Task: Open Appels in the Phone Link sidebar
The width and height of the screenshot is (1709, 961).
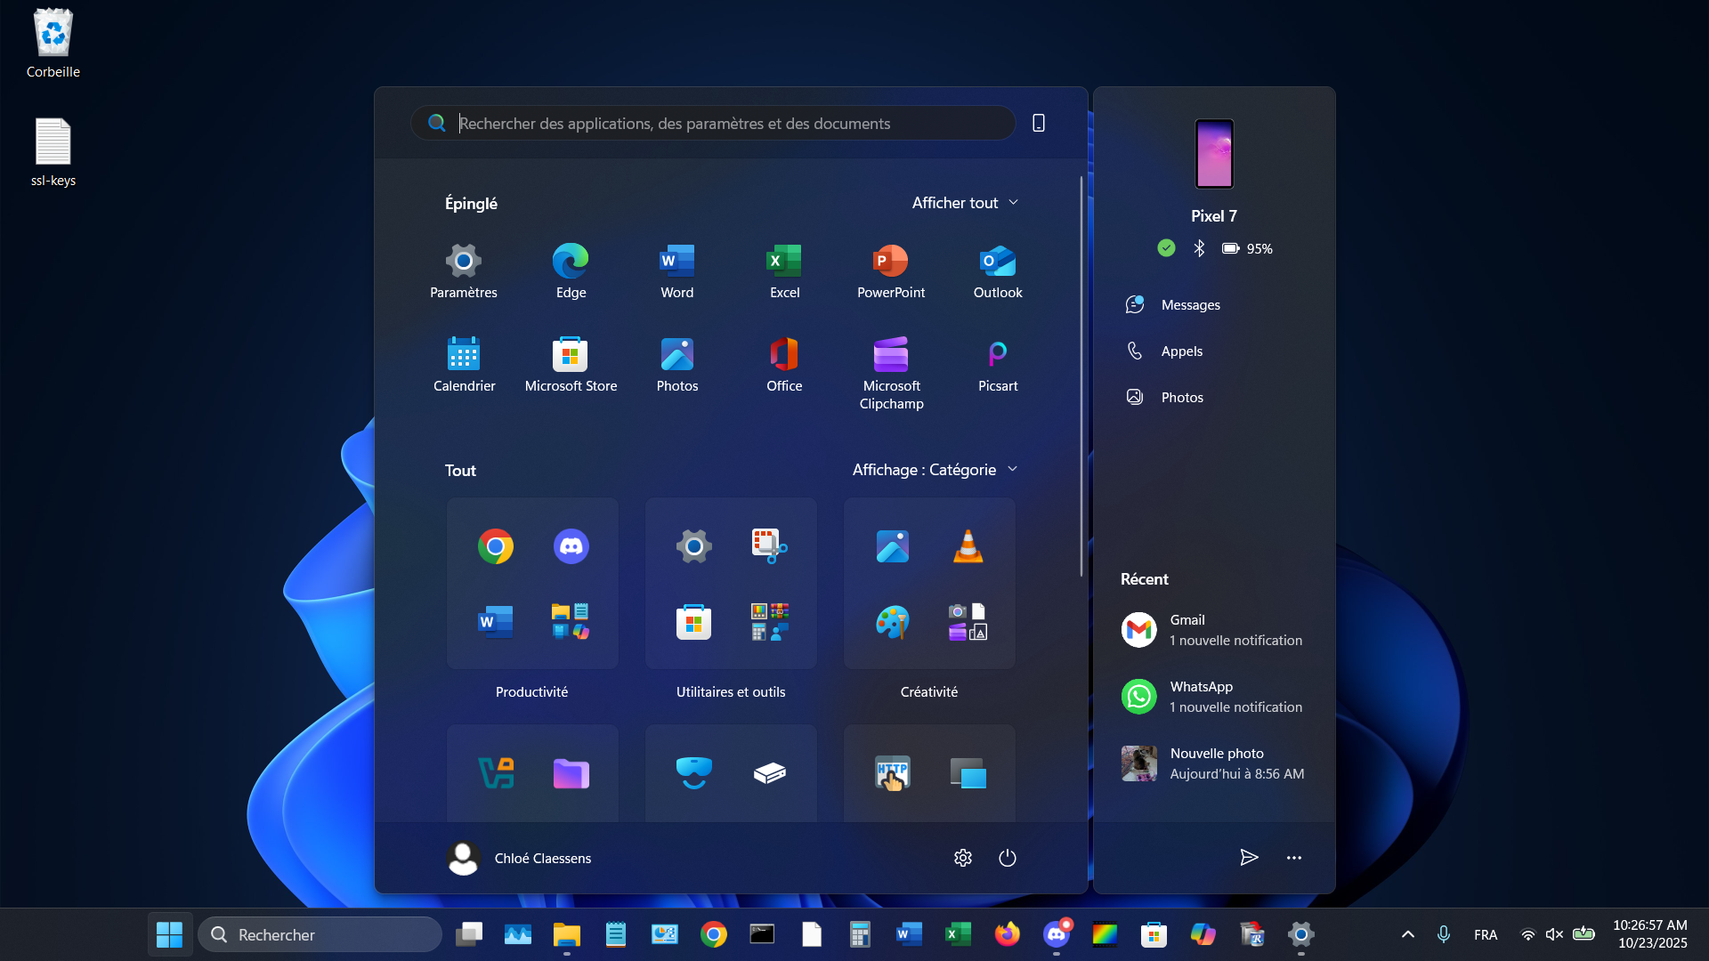Action: point(1181,351)
